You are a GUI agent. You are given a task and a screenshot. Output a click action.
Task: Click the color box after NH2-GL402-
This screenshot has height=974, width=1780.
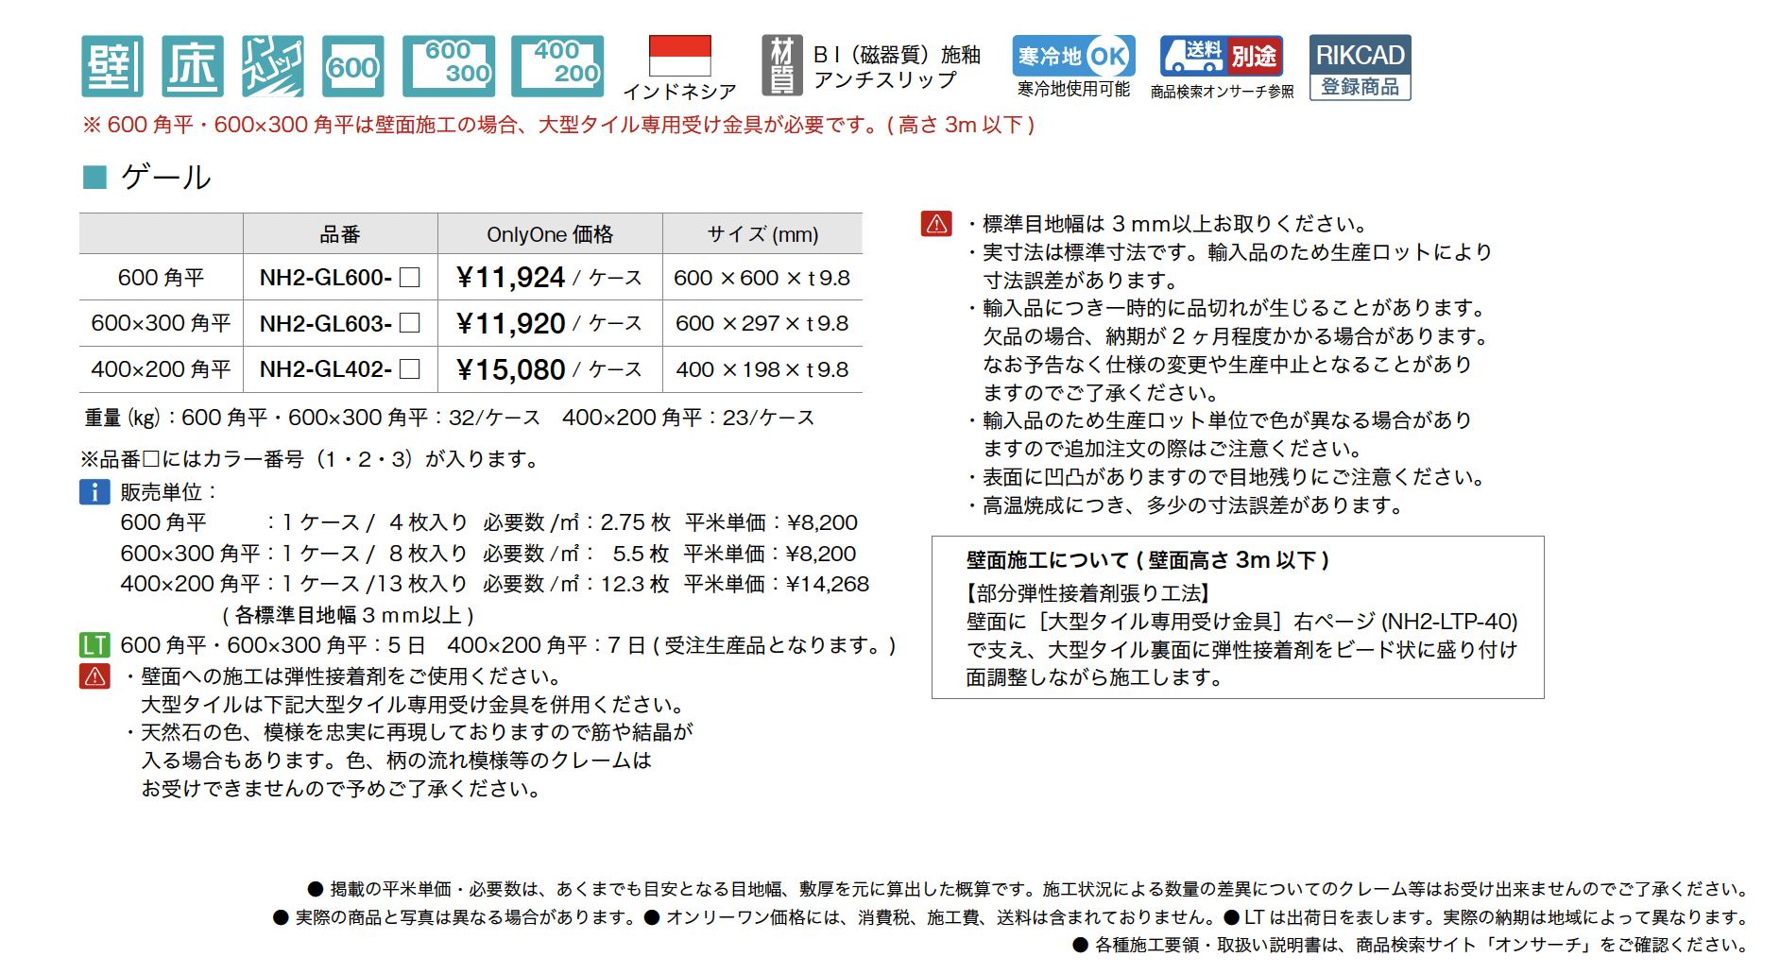(410, 369)
